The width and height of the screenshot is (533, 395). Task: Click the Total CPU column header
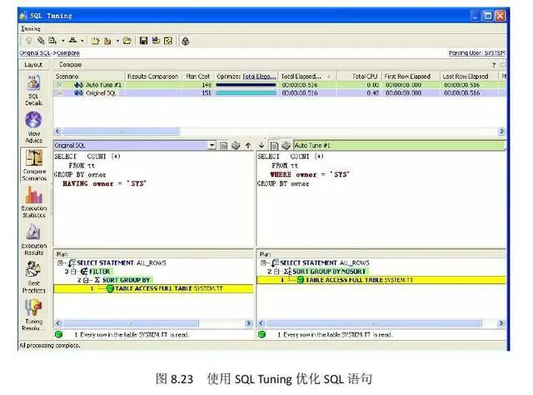pyautogui.click(x=359, y=77)
